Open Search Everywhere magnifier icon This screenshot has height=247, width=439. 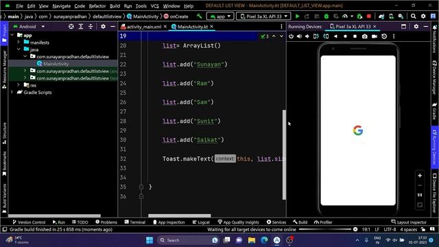413,16
